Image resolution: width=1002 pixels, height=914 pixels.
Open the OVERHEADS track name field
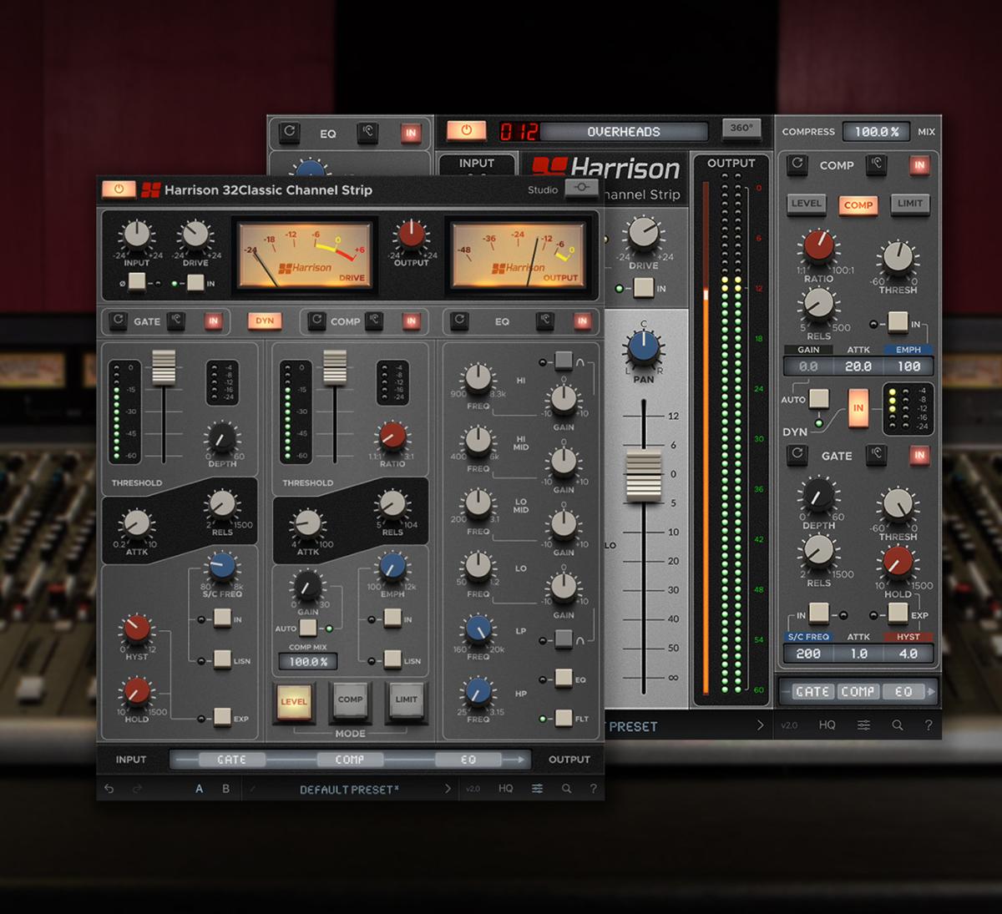[624, 131]
